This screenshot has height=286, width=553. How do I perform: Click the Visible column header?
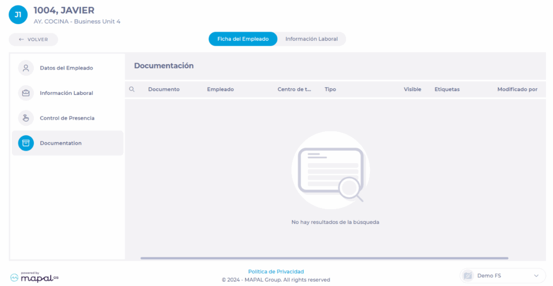coord(412,89)
